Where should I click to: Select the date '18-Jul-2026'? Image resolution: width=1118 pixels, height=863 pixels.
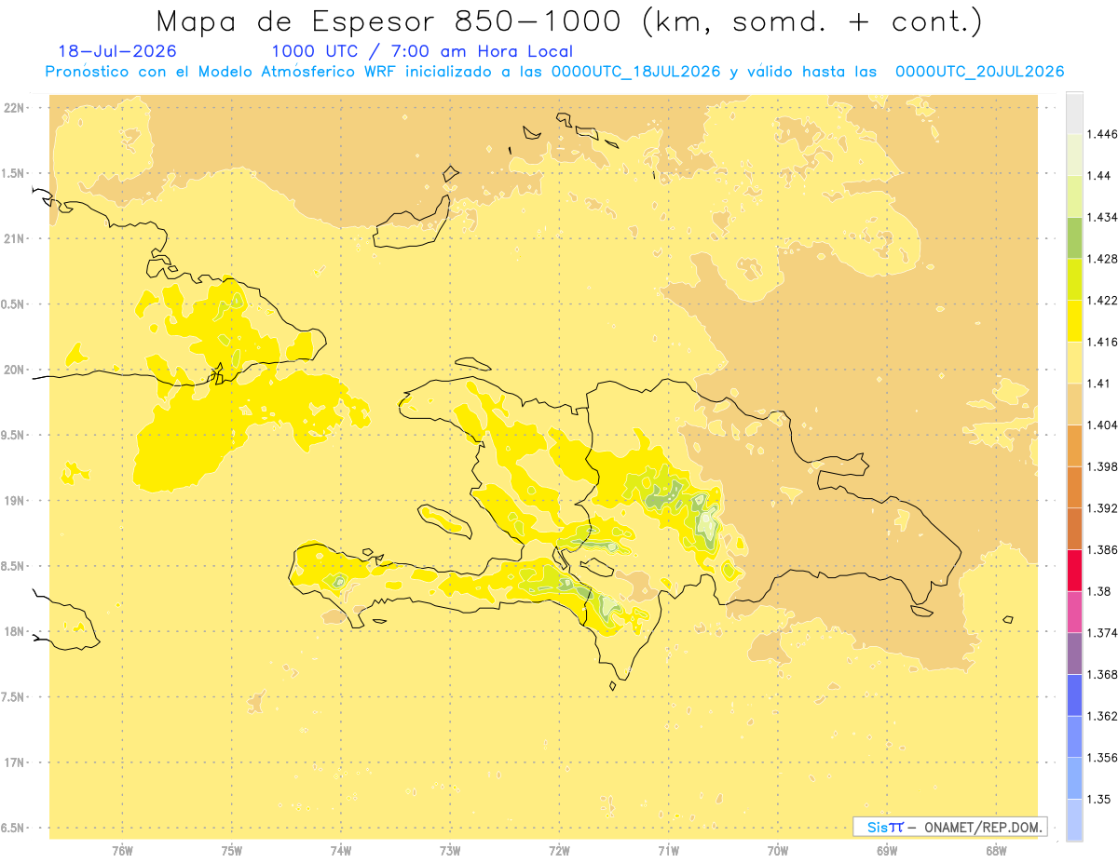116,52
